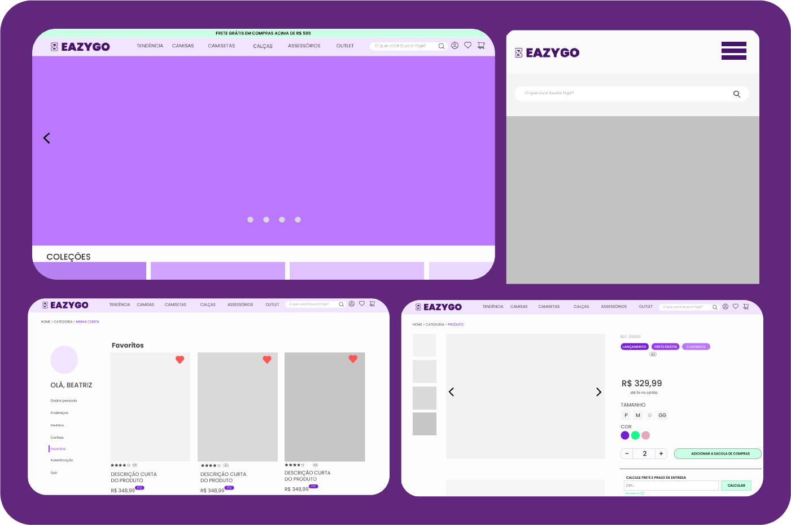Click EAZYGO logo on favorites page

coord(65,305)
